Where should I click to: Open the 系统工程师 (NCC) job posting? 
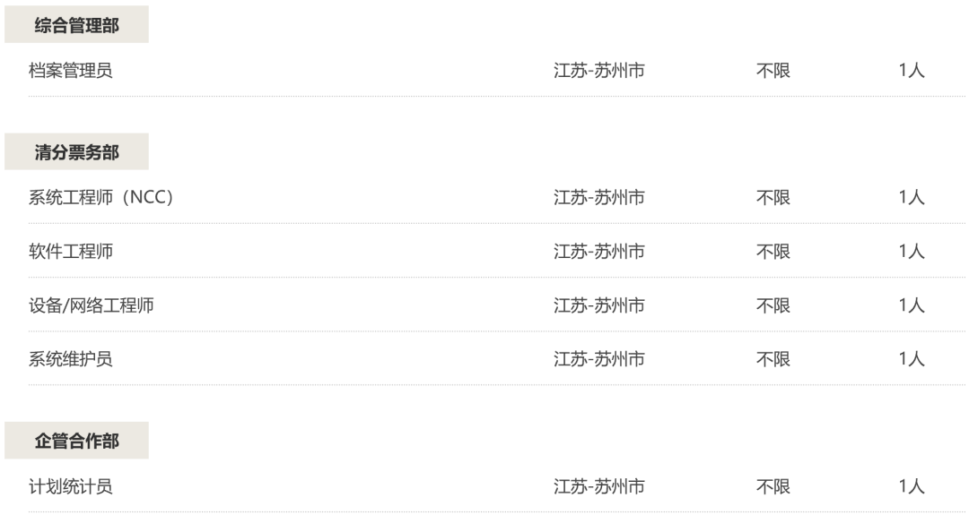click(100, 198)
